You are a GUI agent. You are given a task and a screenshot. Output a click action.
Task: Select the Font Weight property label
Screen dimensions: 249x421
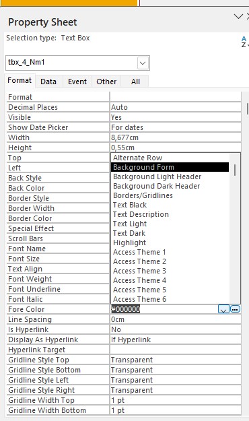click(30, 279)
